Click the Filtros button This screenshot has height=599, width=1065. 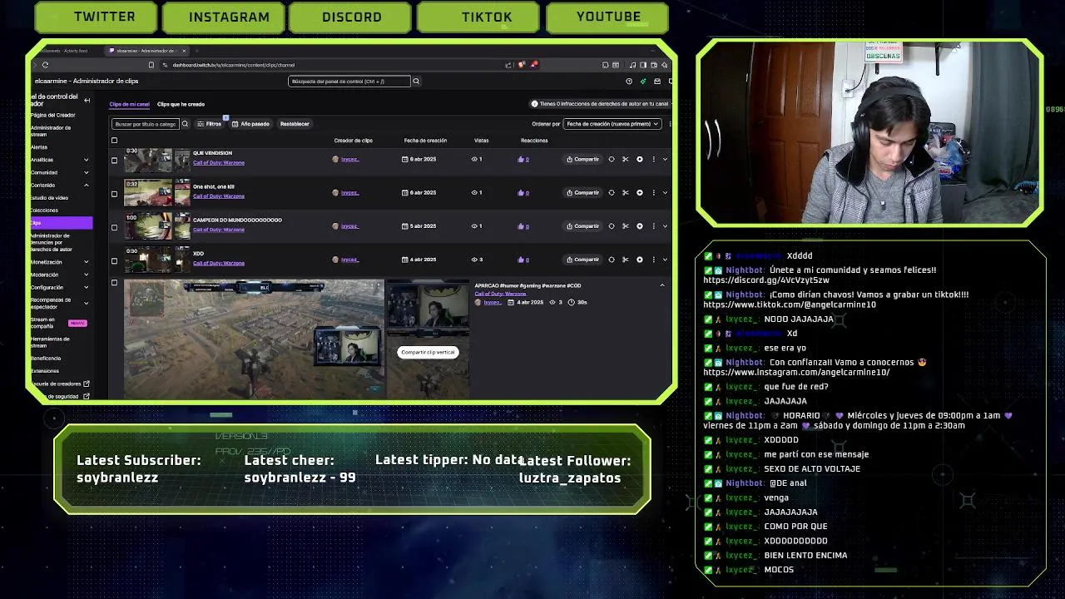point(209,124)
